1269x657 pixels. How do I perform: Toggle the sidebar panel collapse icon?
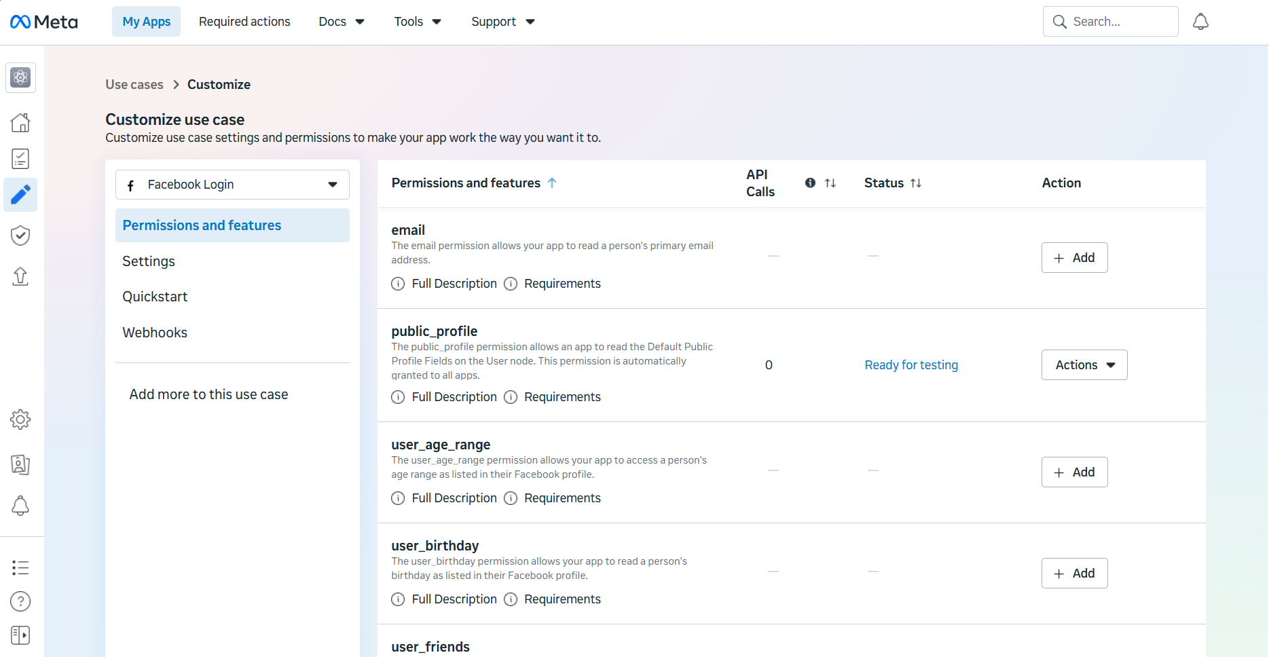[x=20, y=635]
